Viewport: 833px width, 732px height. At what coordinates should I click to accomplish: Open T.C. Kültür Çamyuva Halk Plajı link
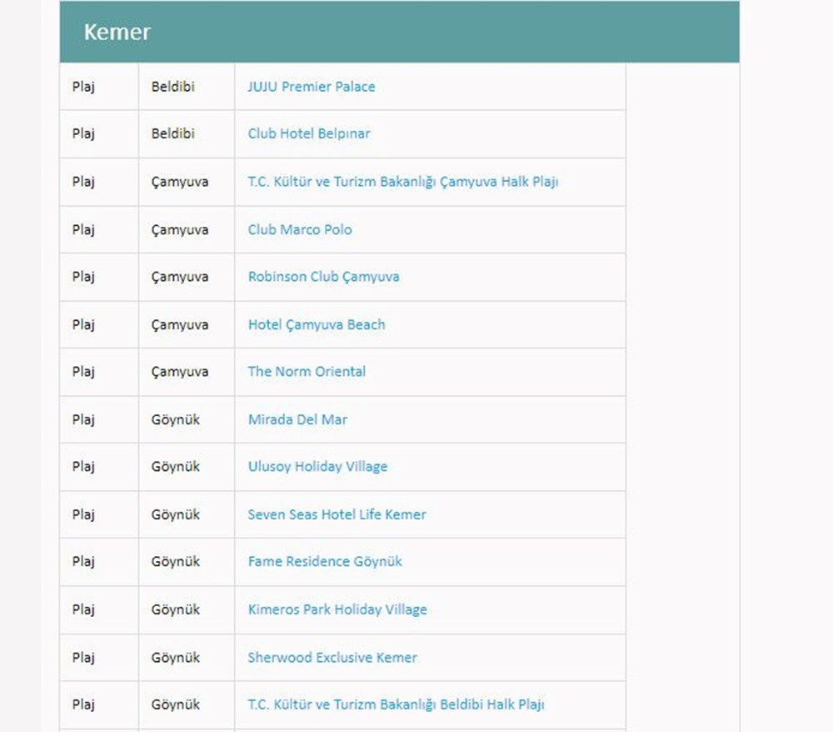(402, 182)
